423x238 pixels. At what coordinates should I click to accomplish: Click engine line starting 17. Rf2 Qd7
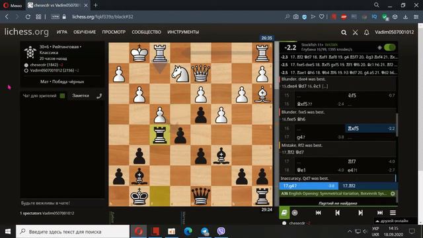point(338,57)
